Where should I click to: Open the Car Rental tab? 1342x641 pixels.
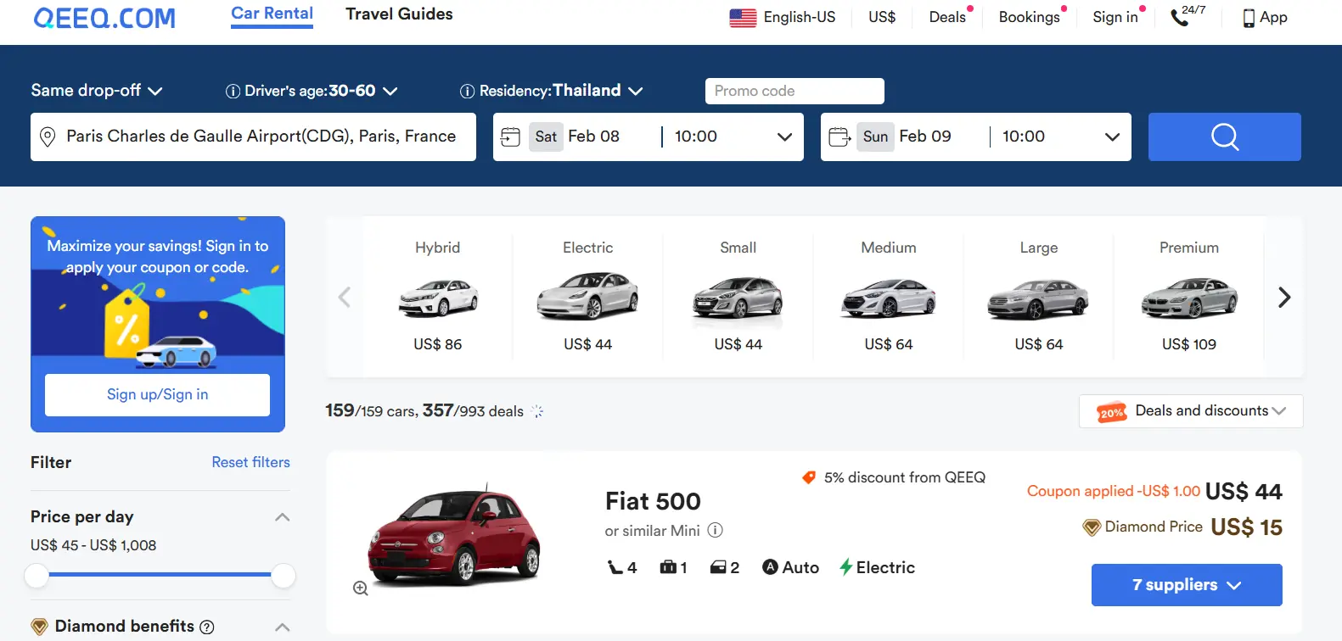coord(272,14)
